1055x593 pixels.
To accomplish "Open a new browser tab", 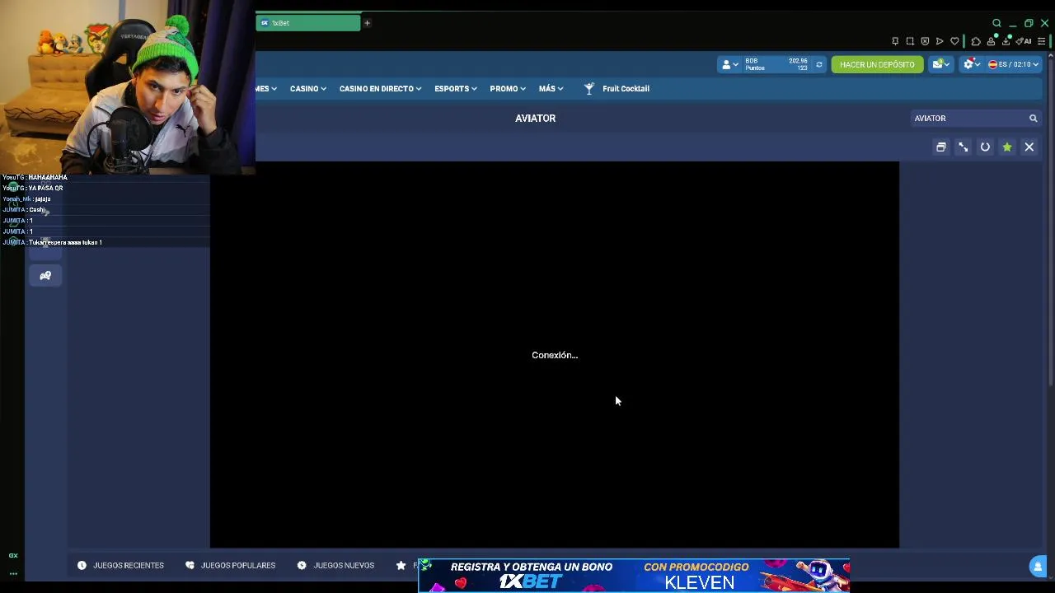I will click(367, 23).
